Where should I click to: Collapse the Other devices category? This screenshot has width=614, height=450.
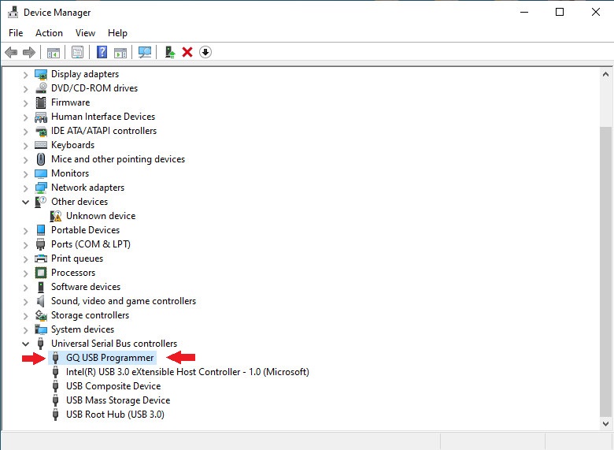26,202
